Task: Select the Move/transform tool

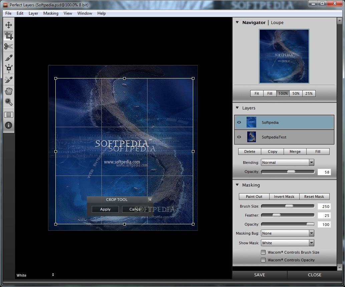Action: (x=9, y=25)
